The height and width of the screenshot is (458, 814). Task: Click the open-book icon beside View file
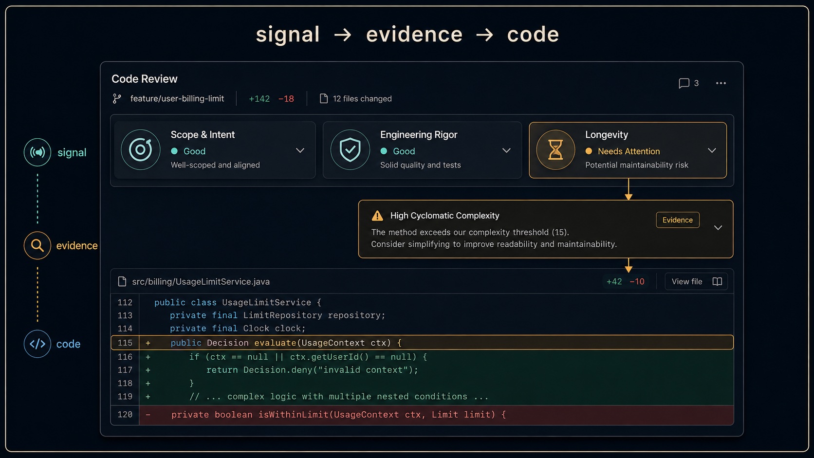pos(717,281)
